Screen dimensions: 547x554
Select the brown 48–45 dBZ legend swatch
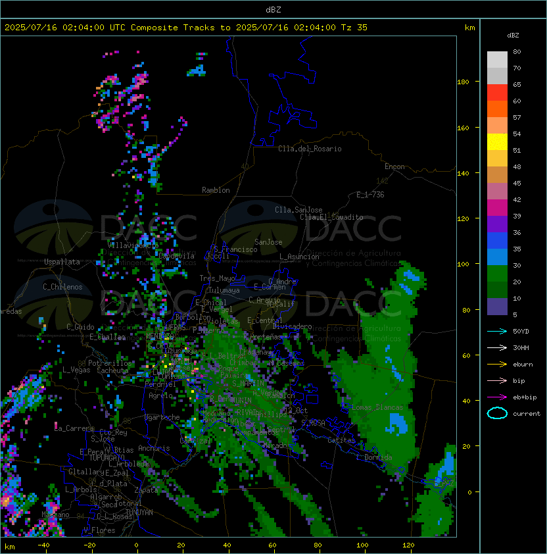pyautogui.click(x=497, y=175)
